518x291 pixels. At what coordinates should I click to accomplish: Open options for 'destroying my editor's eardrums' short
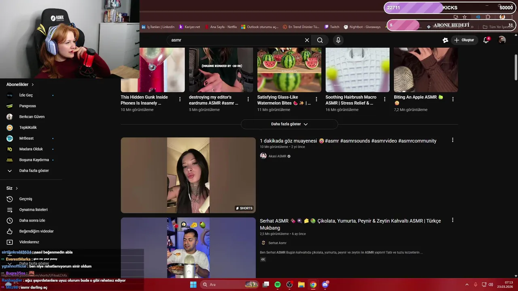pos(248,99)
